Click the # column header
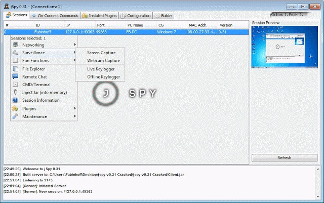 pos(19,25)
